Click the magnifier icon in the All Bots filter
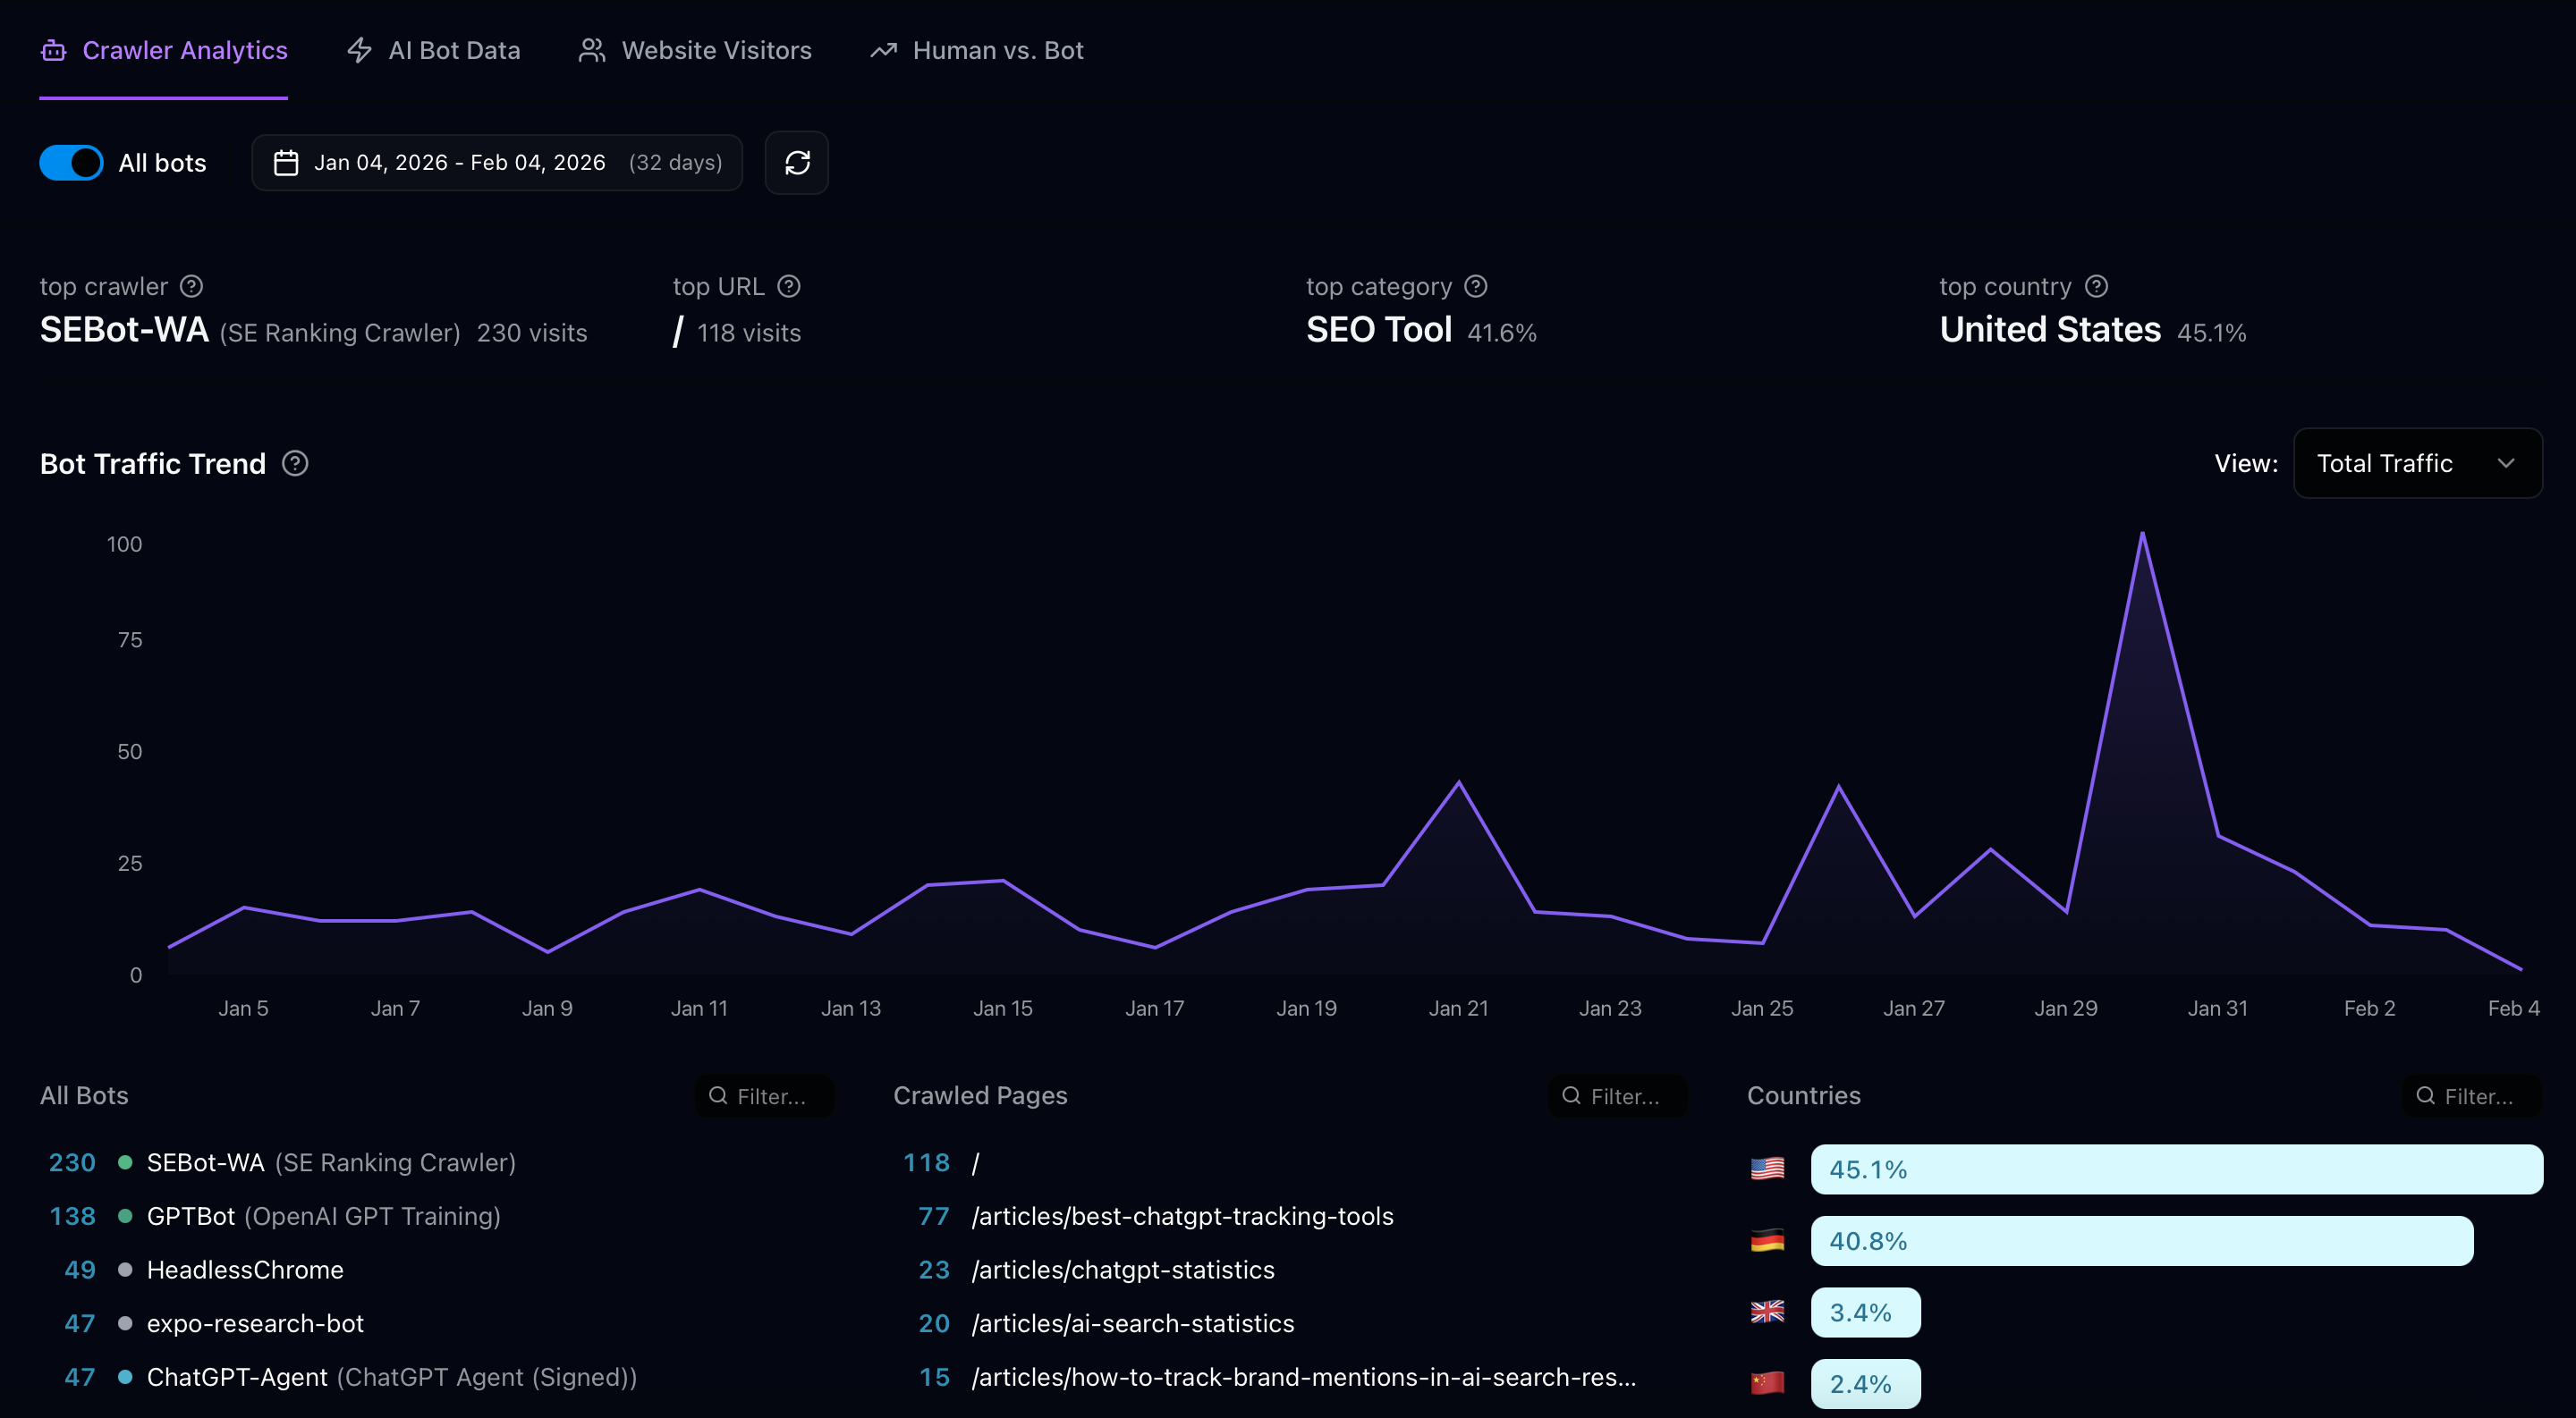Viewport: 2576px width, 1418px height. point(718,1096)
